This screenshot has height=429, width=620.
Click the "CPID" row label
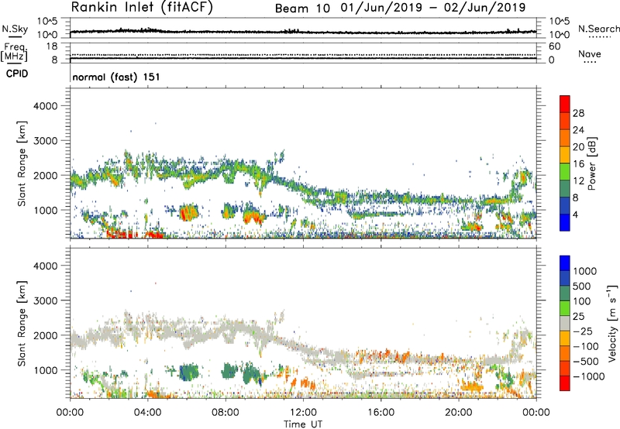[x=17, y=74]
